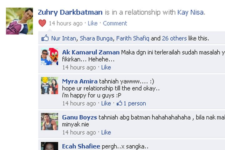Like Ak Kamarul Zaman's comment

(106, 67)
